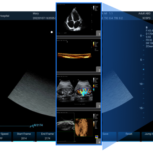Click the ZClear parameter in B-mode info
The image size is (153, 153).
[x=149, y=46]
